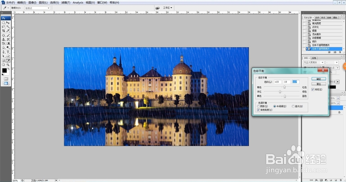Toggle history brush source for 点状化 state

(304, 27)
